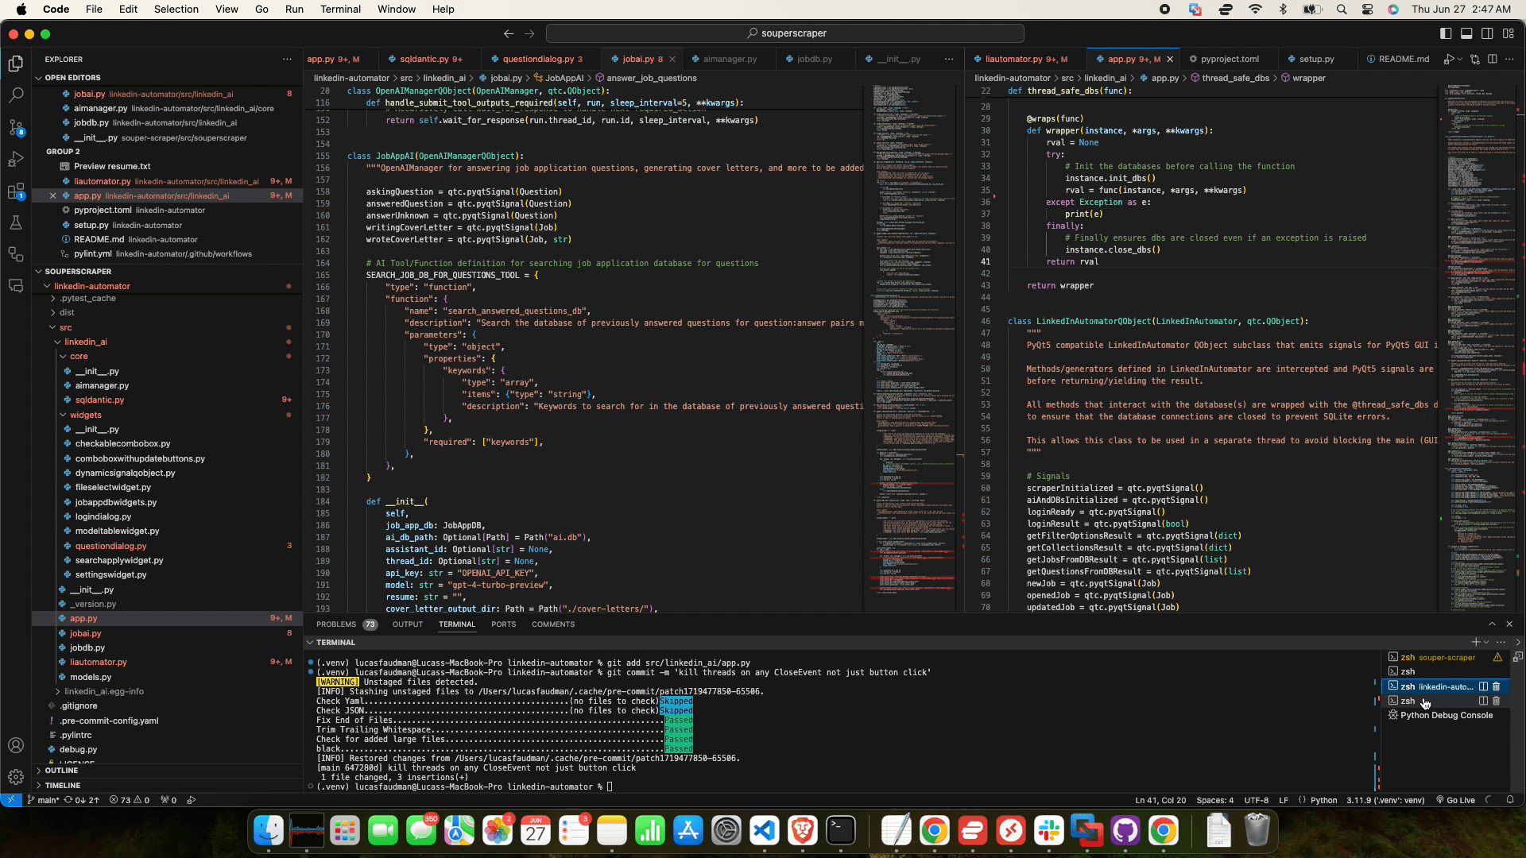Open the Testing flask view

[16, 222]
